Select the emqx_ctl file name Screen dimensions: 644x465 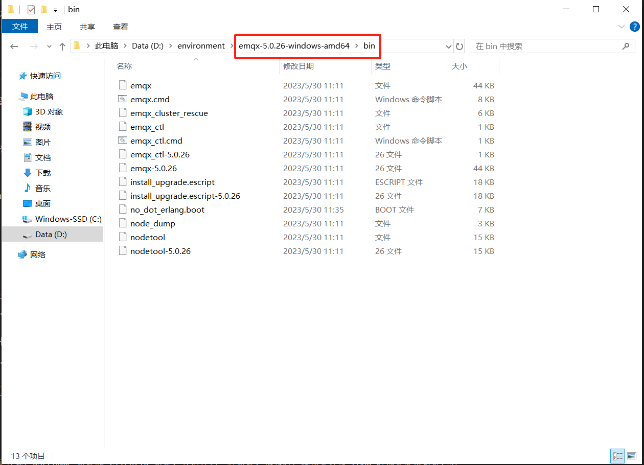click(147, 127)
